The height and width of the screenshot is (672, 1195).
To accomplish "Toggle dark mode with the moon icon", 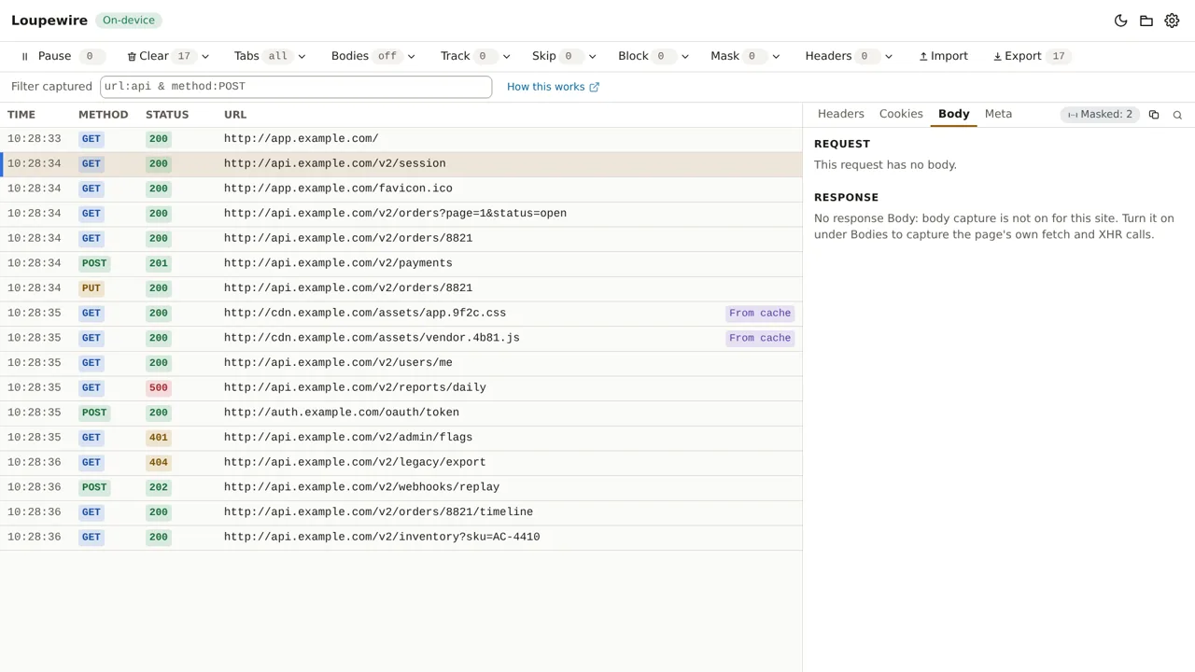I will 1121,21.
